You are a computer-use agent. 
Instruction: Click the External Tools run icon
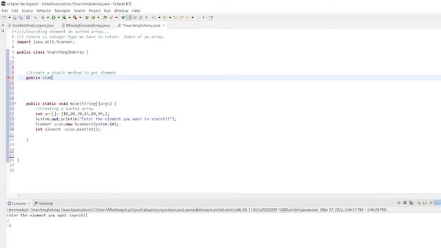point(75,17)
